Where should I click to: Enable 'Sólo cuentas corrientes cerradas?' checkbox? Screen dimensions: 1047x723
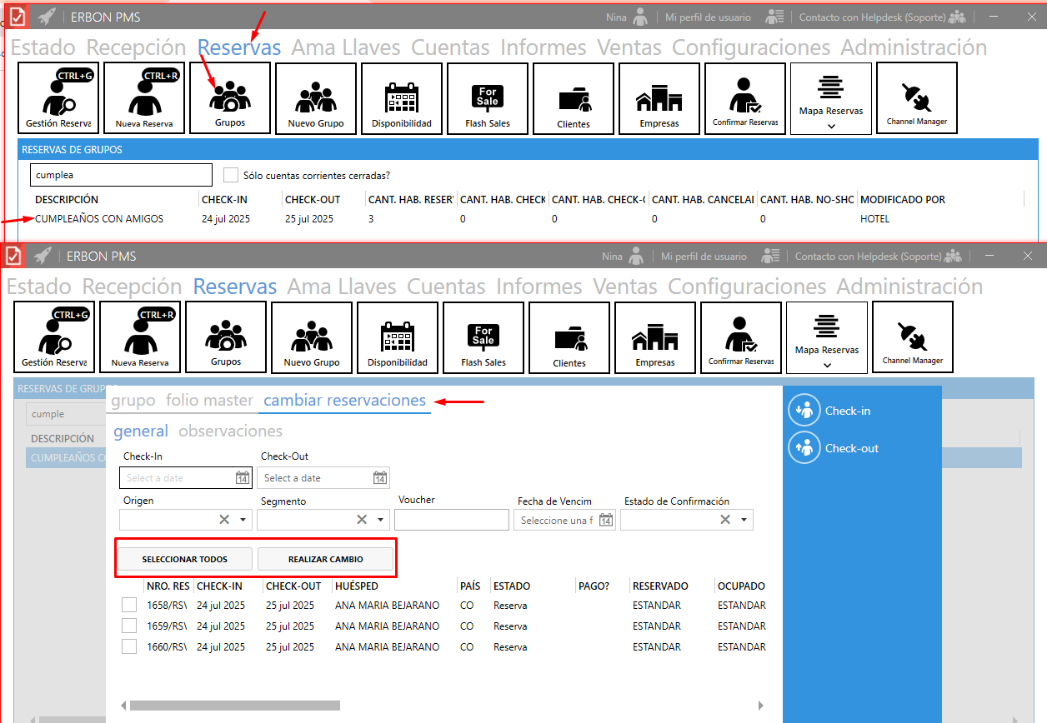click(231, 175)
